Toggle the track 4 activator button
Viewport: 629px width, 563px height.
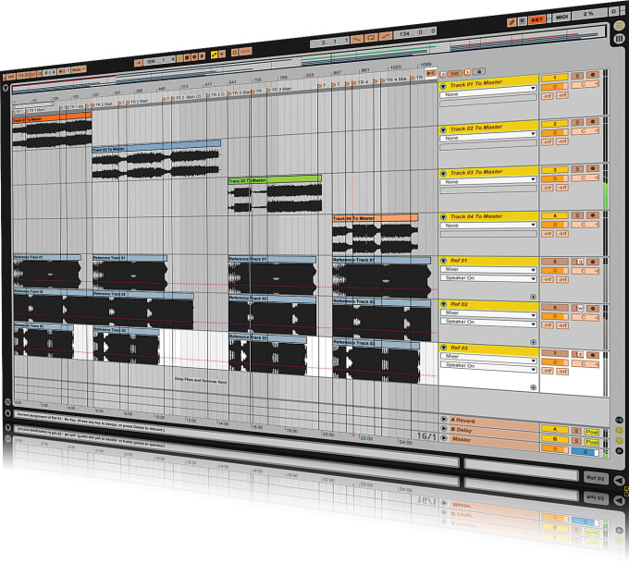point(555,215)
